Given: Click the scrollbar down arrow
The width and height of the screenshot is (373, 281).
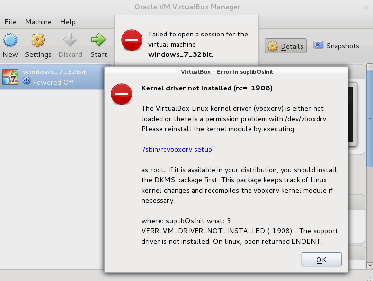Looking at the screenshot, I should [x=370, y=265].
